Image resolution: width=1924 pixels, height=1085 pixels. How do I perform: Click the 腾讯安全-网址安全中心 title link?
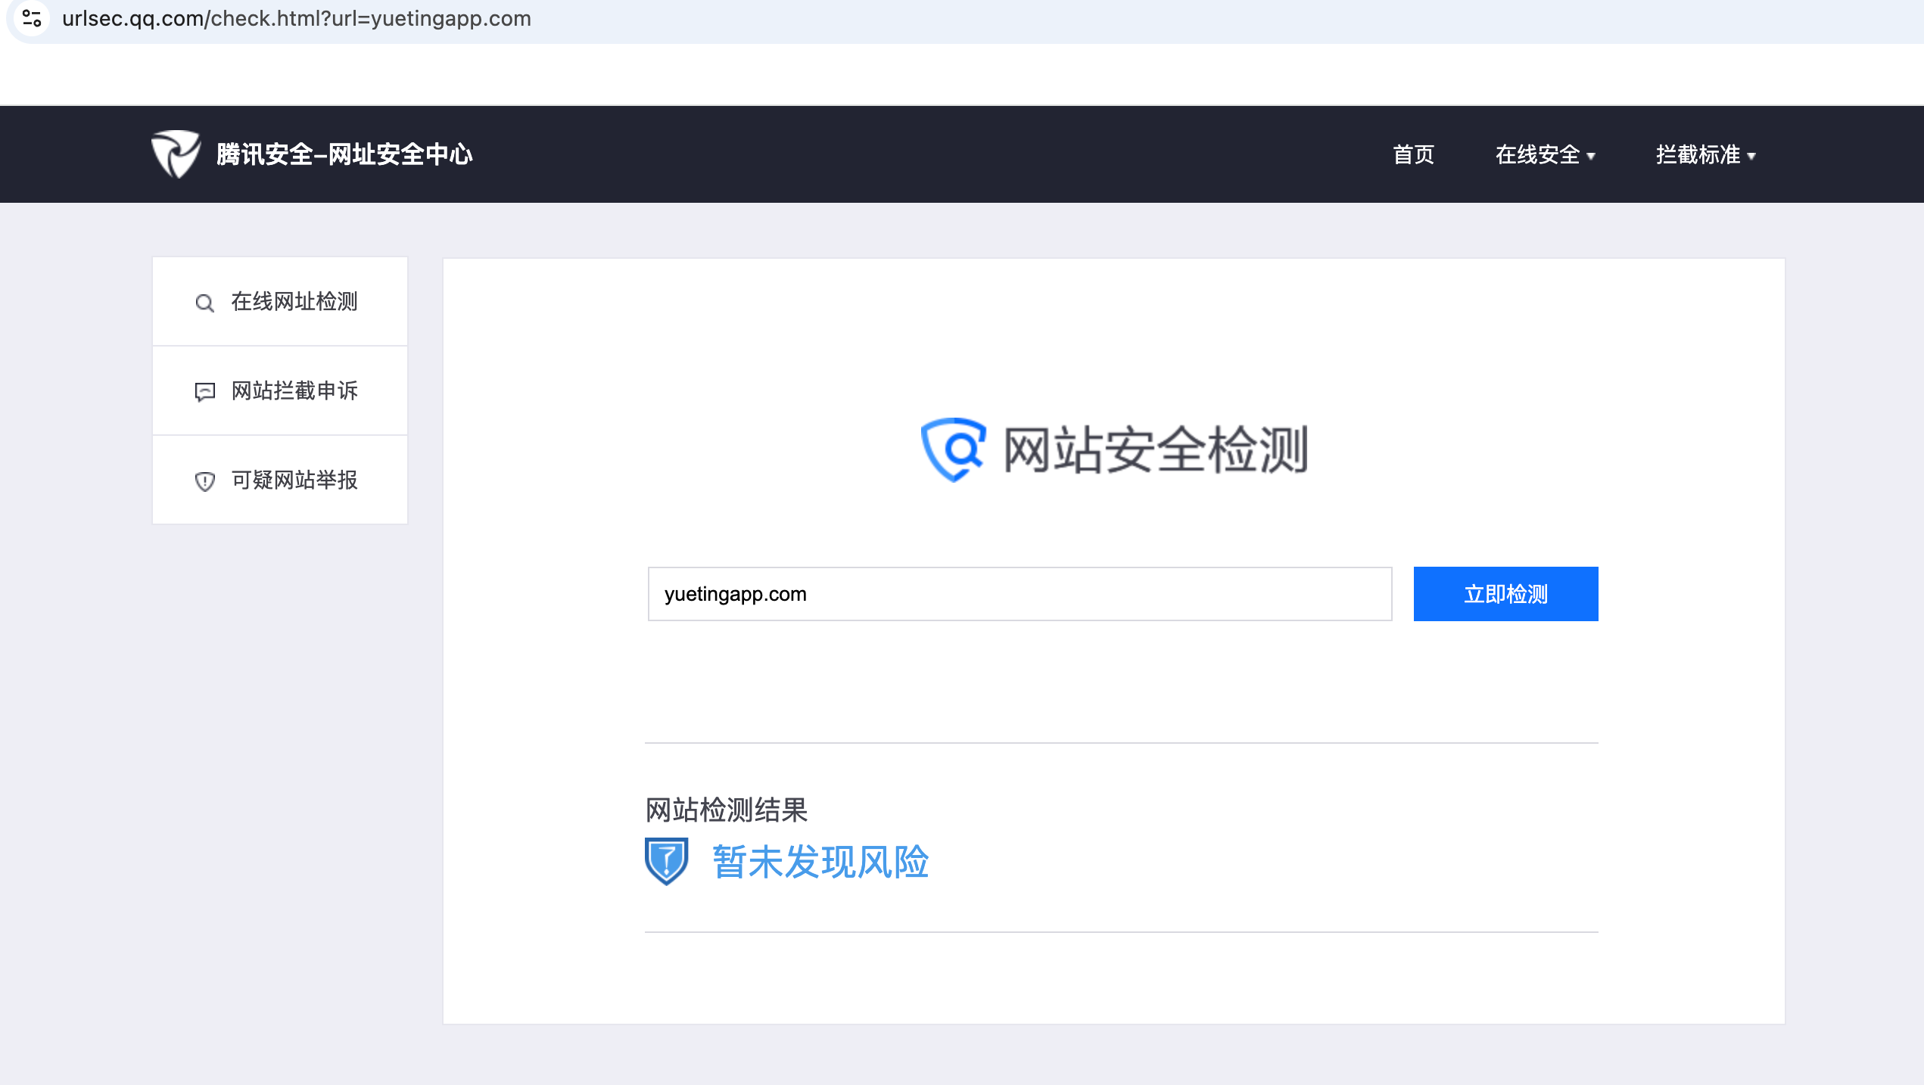click(x=344, y=154)
